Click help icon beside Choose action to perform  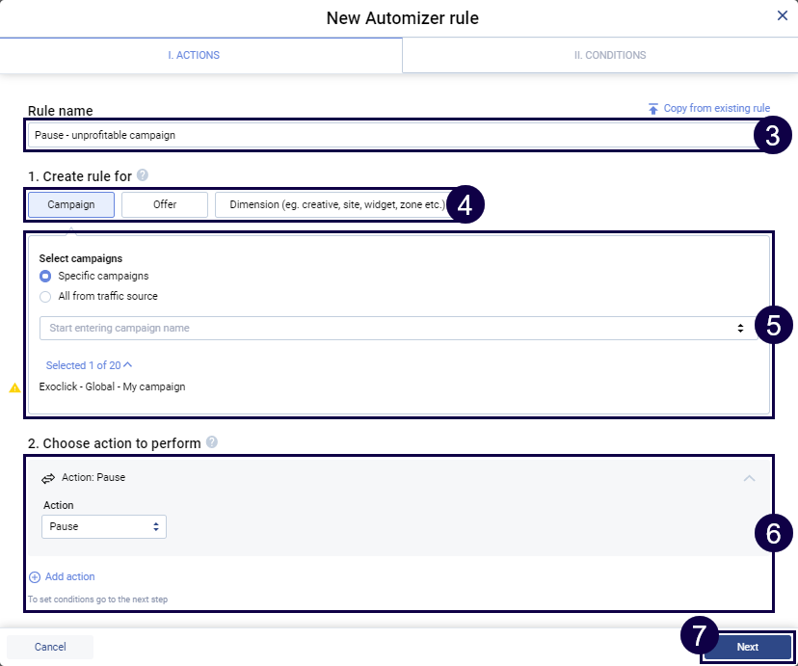tap(212, 442)
